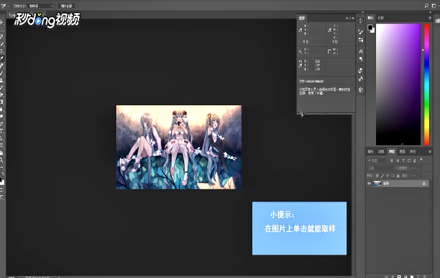
Task: Click the link layers icon
Action: (x=386, y=277)
